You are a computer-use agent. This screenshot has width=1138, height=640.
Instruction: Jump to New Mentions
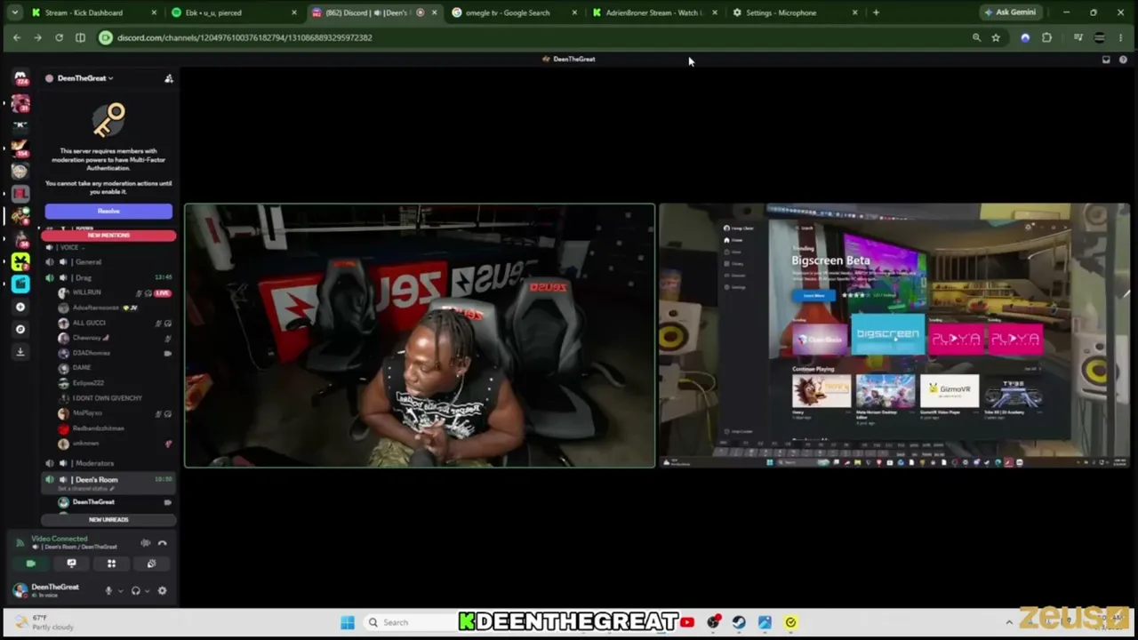click(x=108, y=236)
